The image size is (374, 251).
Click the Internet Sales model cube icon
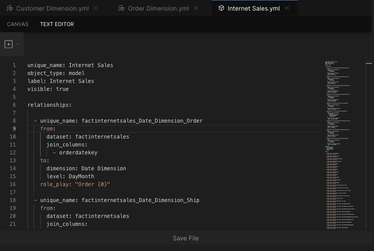[221, 8]
